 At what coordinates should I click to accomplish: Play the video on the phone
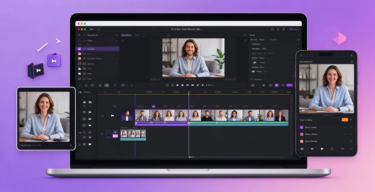pyautogui.click(x=322, y=149)
